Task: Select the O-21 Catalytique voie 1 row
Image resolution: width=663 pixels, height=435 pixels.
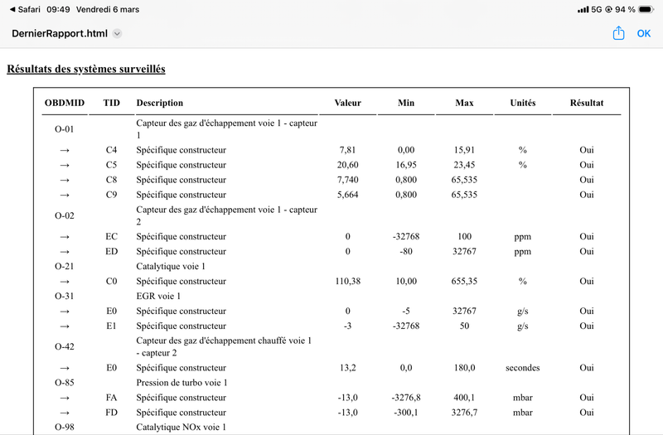Action: point(171,267)
